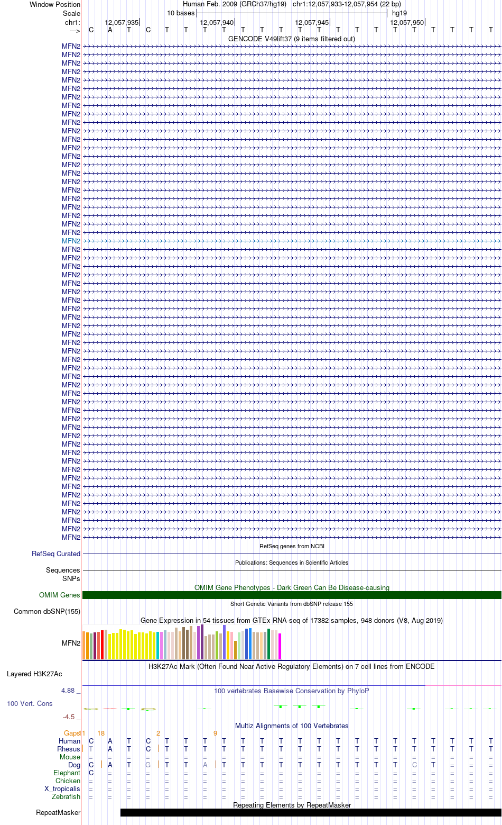Screen dimensions: 502x825
Task: Click the orange gap count 9
Action: click(215, 733)
